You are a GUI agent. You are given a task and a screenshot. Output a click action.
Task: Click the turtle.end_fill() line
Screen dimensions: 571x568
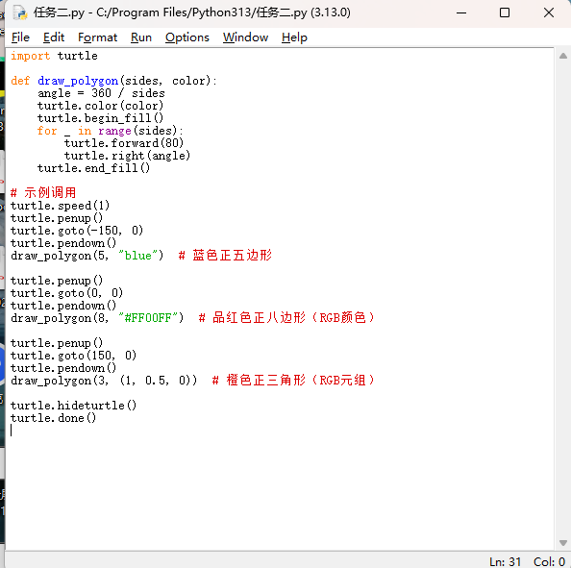tap(93, 168)
